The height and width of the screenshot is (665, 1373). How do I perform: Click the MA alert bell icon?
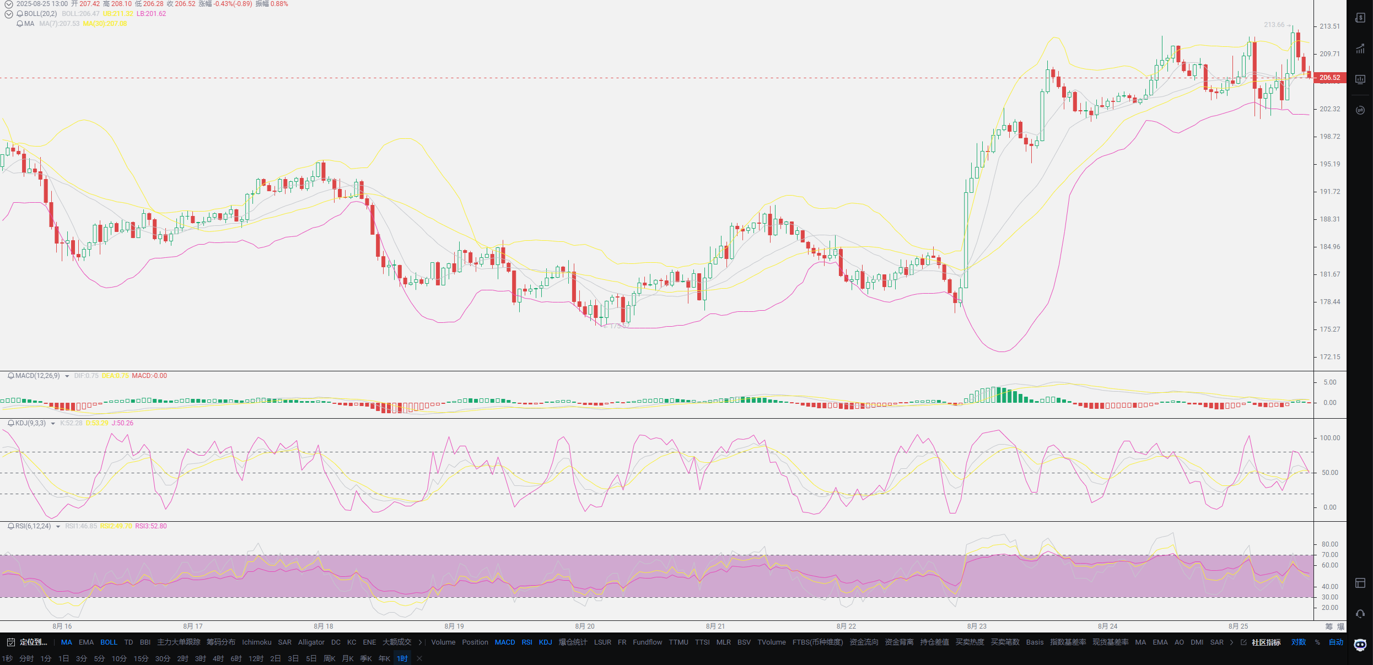[x=20, y=24]
